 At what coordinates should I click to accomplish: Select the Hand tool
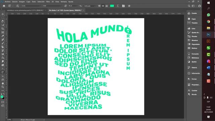pyautogui.click(x=3, y=83)
